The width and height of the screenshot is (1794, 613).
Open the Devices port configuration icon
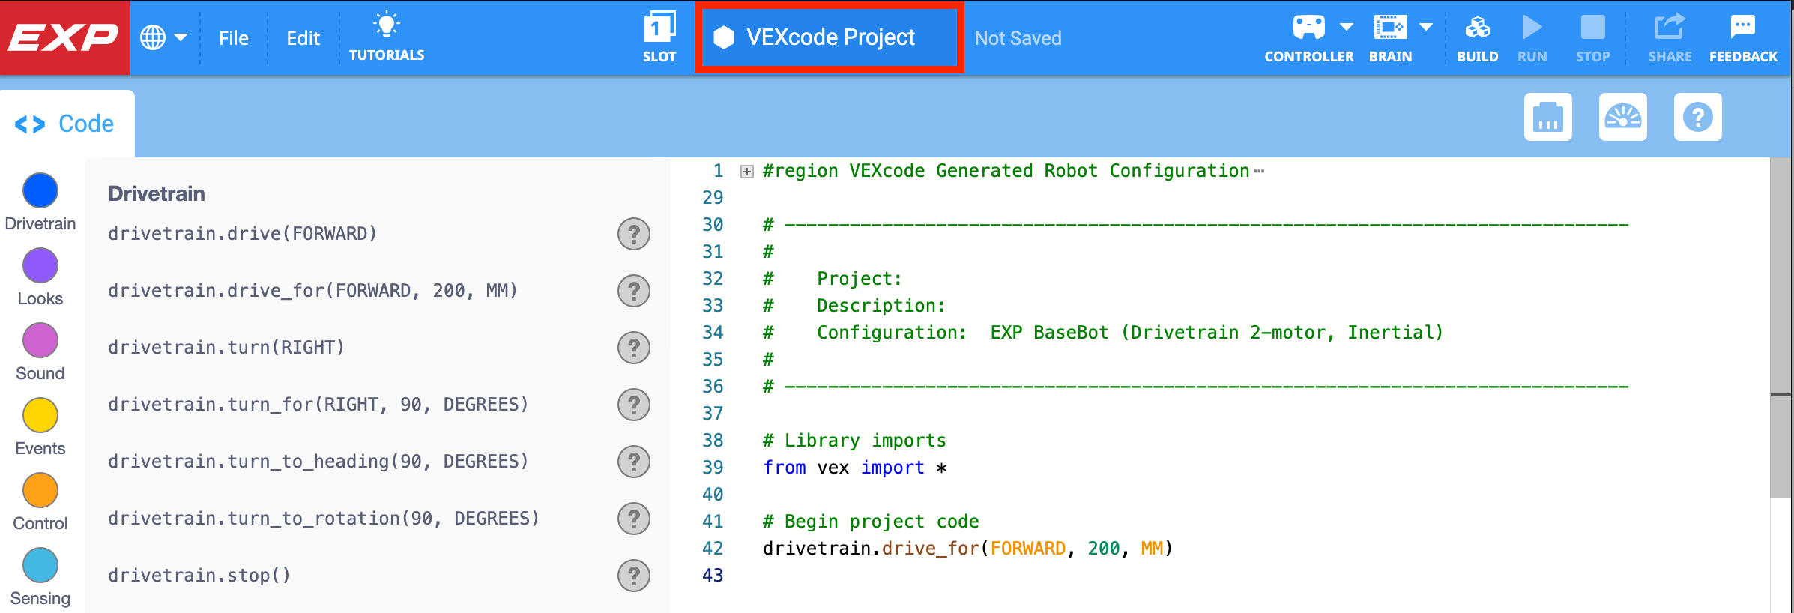click(x=1548, y=117)
